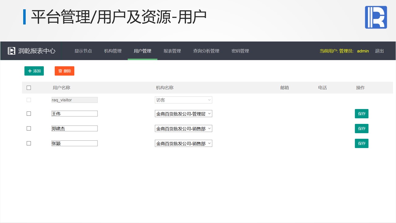Image resolution: width=396 pixels, height=223 pixels.
Task: Expand the 机构 dropdown for 郑建杰
Action: click(183, 129)
